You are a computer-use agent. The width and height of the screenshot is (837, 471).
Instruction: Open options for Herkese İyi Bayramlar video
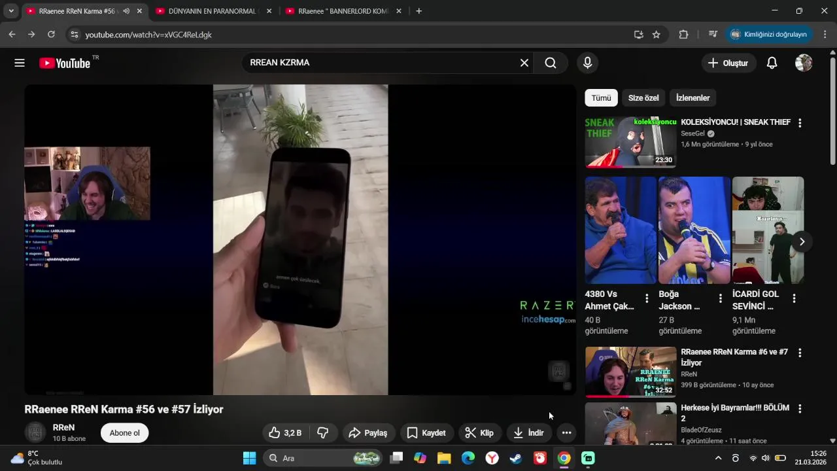tap(799, 408)
